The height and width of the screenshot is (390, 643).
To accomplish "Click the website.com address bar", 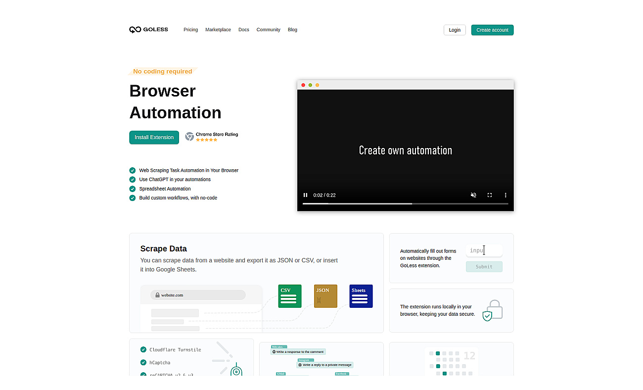I will coord(198,295).
